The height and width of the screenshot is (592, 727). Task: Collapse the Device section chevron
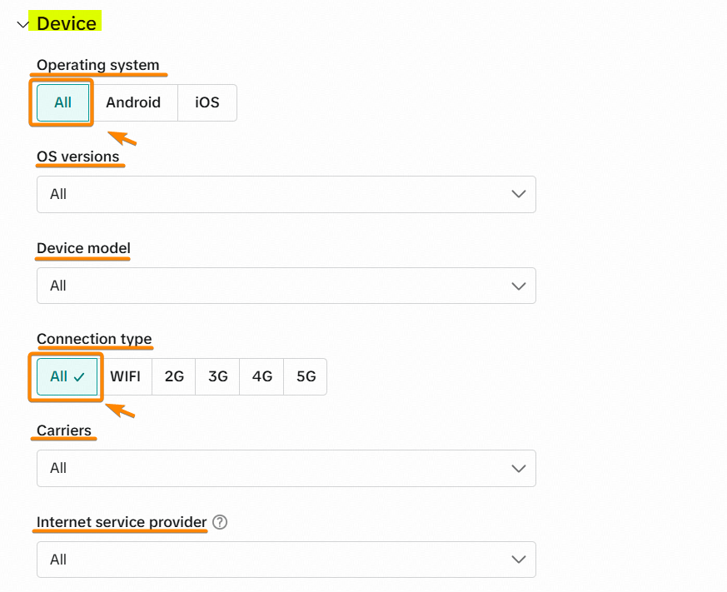coord(22,25)
